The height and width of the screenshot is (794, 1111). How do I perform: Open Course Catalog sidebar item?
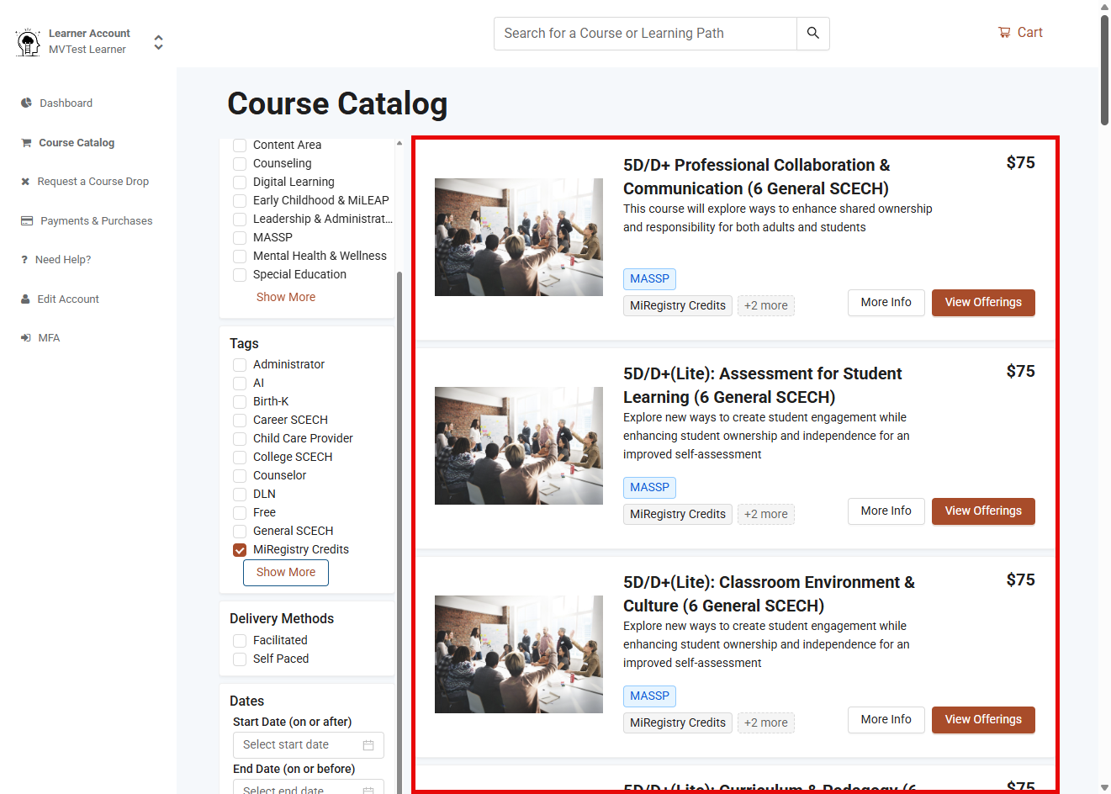77,143
